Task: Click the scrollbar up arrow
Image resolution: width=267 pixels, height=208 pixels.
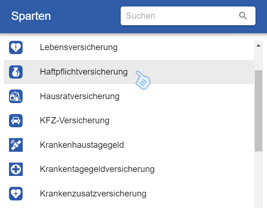Action: (258, 46)
